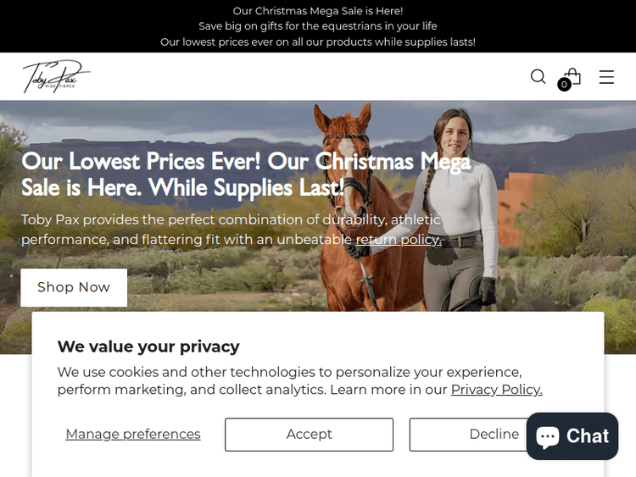The image size is (636, 477).
Task: Open Manage preferences link
Action: (133, 434)
